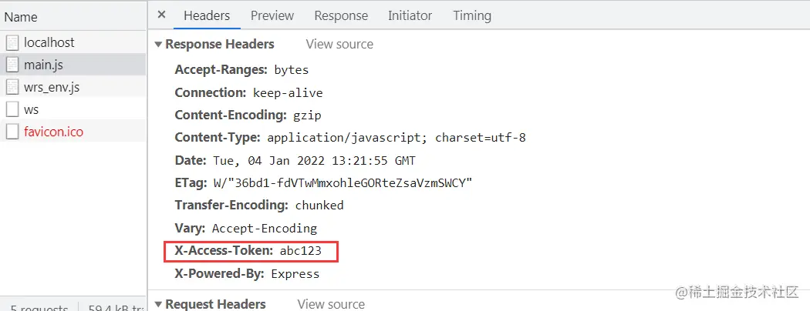Click the favicon.ico file icon

(x=12, y=132)
